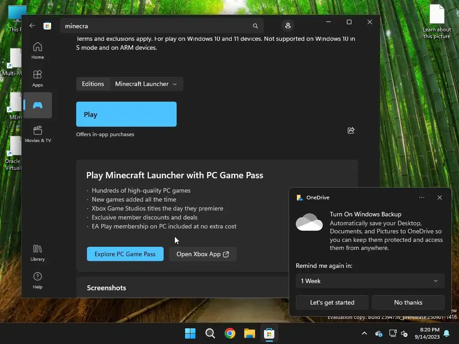Open notification bell in taskbar
Screen dimensions: 459x344
[447, 333]
